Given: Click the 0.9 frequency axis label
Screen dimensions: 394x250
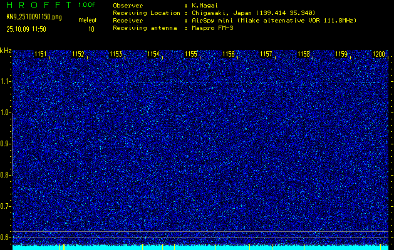Looking at the screenshot, I should click(x=6, y=144).
